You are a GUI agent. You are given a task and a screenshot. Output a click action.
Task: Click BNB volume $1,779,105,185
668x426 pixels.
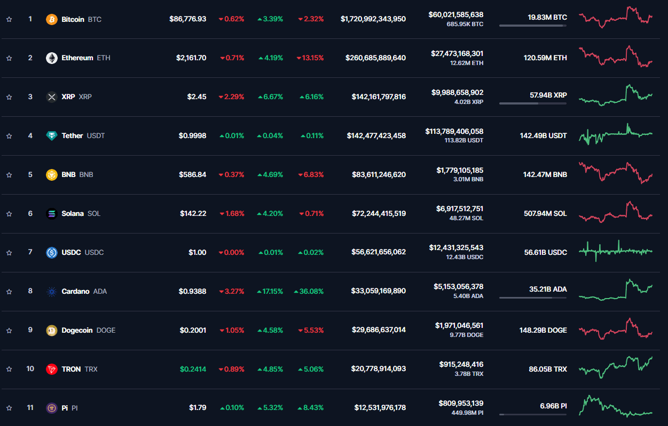pos(460,170)
